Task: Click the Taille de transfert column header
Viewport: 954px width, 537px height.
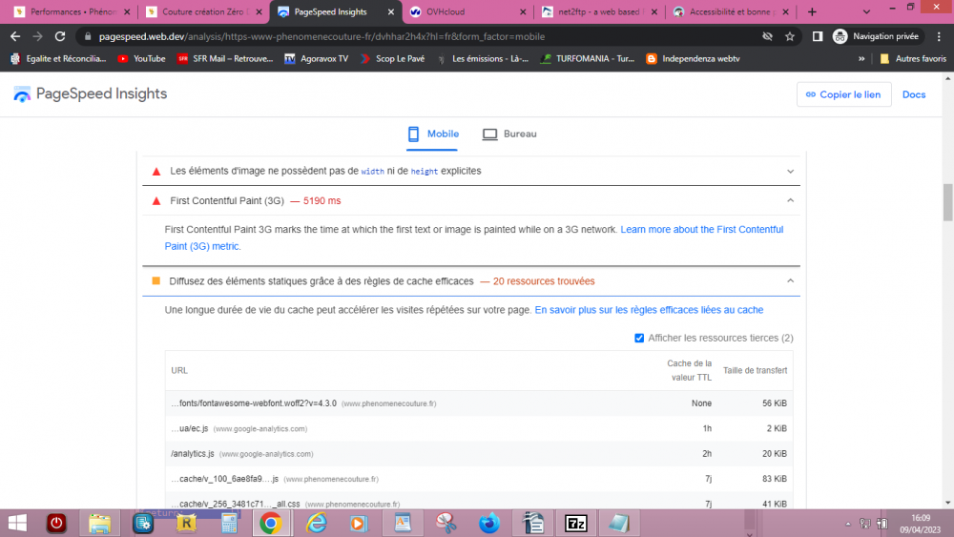Action: [x=755, y=370]
